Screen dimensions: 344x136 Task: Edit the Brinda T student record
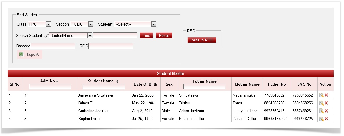point(321,103)
